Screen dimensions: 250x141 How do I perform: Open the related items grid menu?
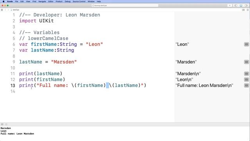[2, 10]
